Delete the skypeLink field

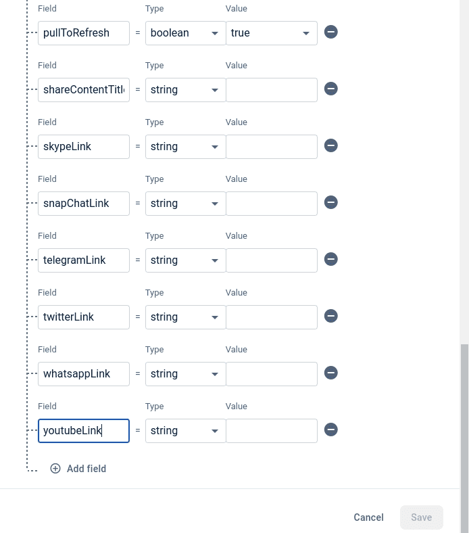click(330, 146)
